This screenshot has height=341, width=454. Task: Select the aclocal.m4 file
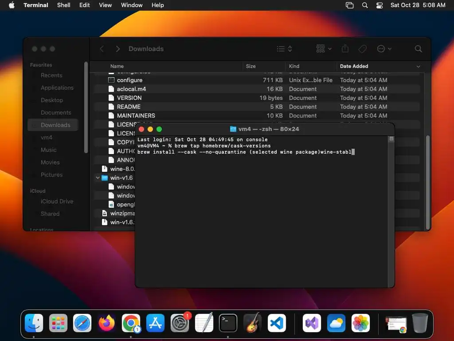[257, 89]
